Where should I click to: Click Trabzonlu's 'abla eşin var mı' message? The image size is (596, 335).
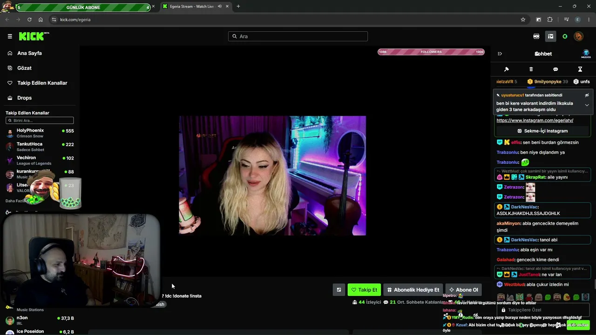point(542,250)
